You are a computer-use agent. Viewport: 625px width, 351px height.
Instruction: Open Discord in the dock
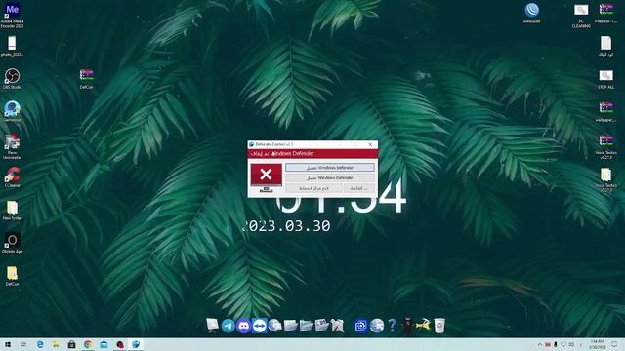(243, 326)
